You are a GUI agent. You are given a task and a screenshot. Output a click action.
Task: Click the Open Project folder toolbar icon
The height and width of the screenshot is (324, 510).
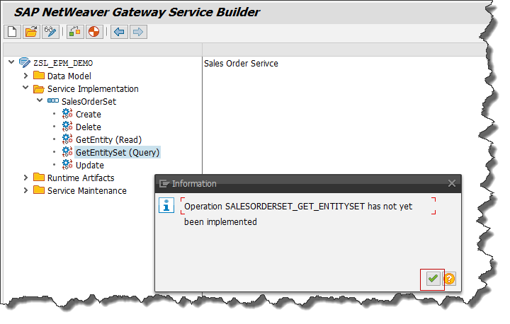[x=31, y=32]
